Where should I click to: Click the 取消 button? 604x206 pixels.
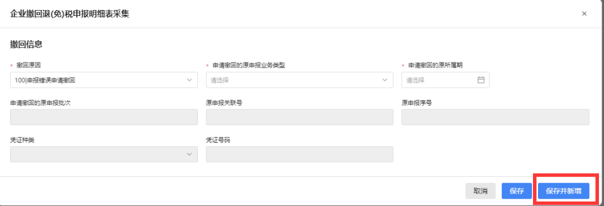pyautogui.click(x=480, y=191)
